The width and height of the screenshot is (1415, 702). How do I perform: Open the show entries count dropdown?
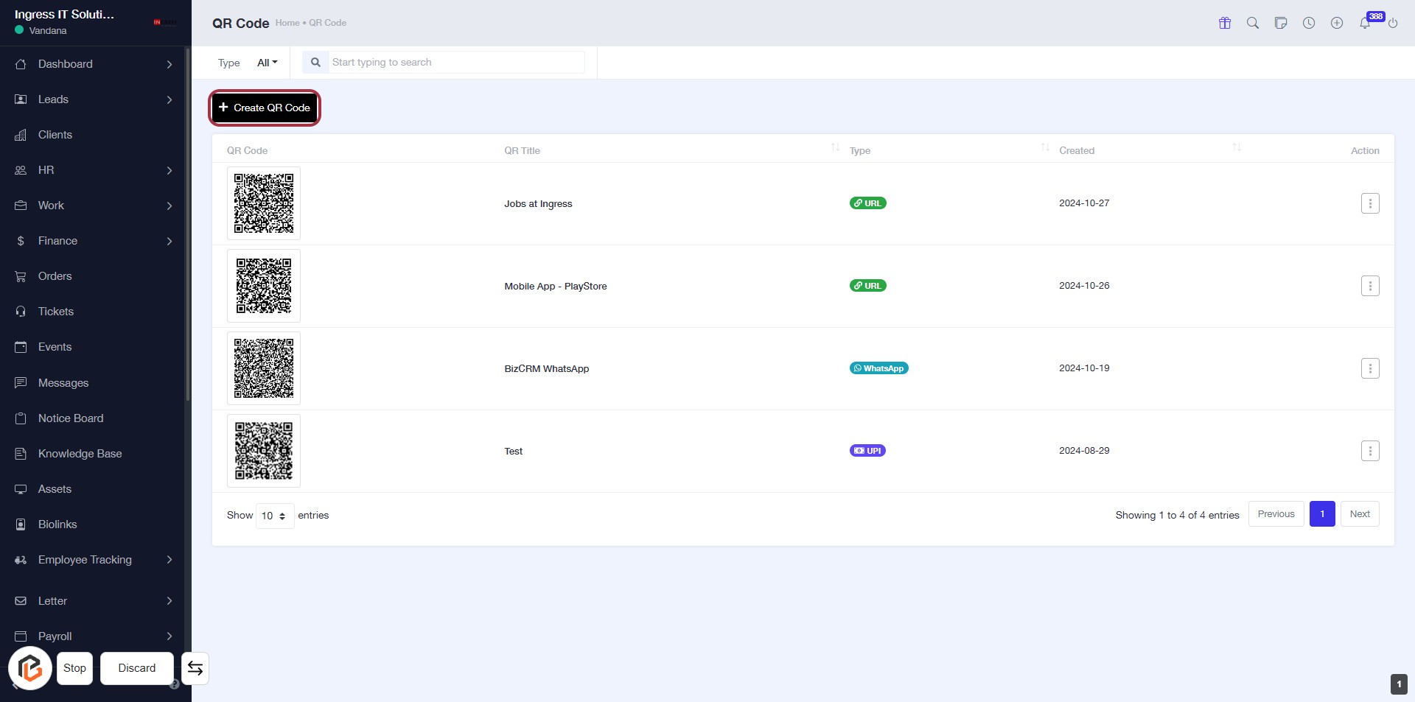click(x=274, y=516)
